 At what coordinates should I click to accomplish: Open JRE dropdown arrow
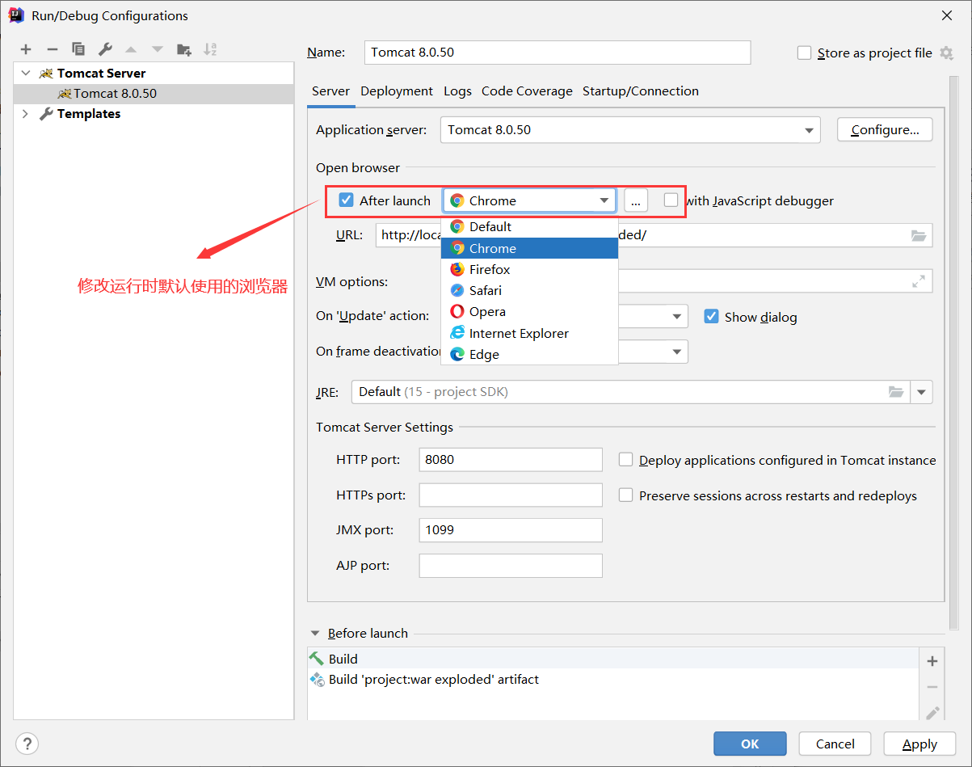click(922, 392)
